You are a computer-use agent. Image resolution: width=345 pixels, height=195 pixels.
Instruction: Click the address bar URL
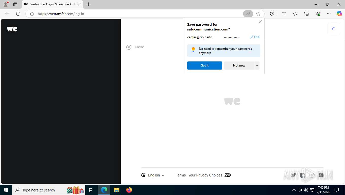(61, 14)
